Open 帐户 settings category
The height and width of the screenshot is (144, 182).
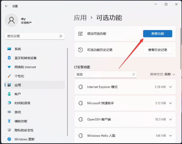point(35,94)
